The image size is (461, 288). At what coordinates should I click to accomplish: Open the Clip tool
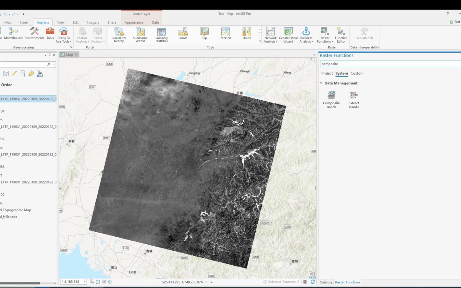click(x=204, y=34)
